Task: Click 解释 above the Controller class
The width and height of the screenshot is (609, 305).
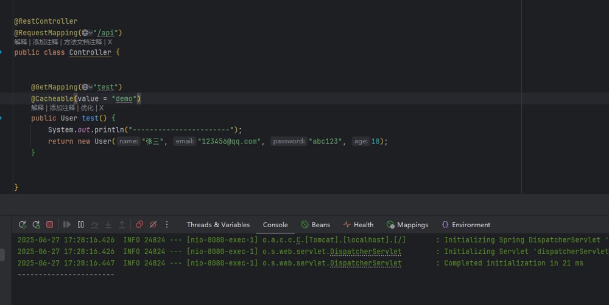Action: pyautogui.click(x=21, y=42)
